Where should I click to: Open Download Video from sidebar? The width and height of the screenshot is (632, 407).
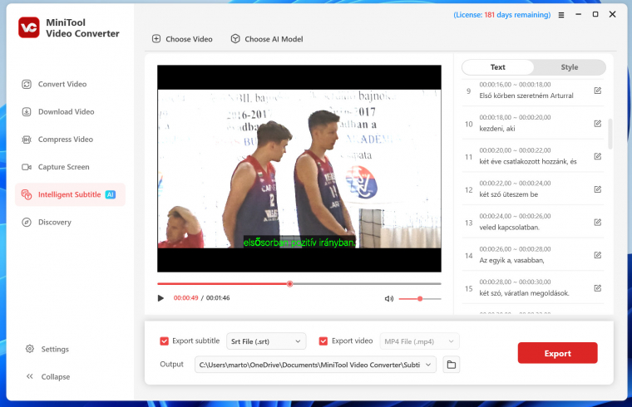[66, 111]
